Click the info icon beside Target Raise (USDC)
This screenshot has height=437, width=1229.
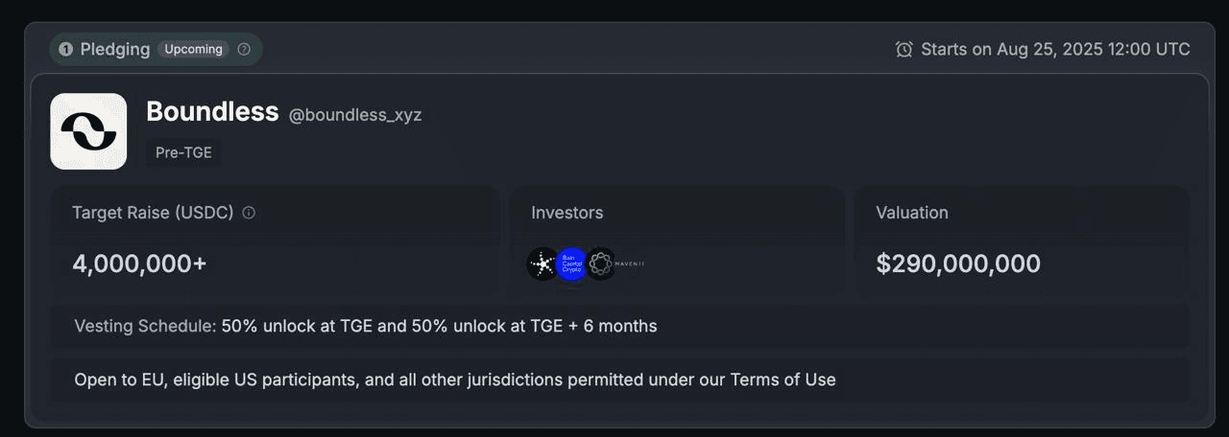(x=249, y=213)
